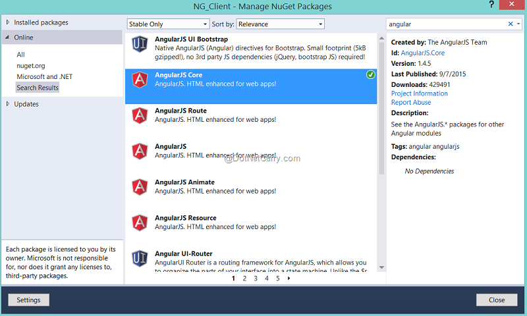The width and height of the screenshot is (527, 316).
Task: Click the 'No Dependencies' text
Action: point(430,171)
